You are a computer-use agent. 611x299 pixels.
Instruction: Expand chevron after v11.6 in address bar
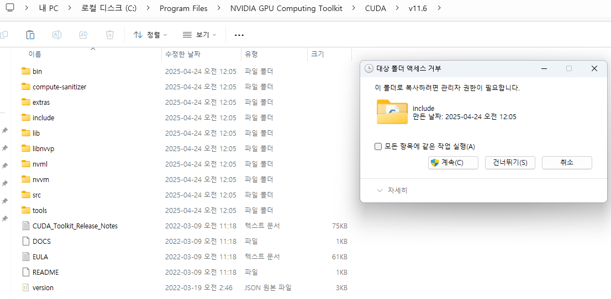pyautogui.click(x=439, y=8)
